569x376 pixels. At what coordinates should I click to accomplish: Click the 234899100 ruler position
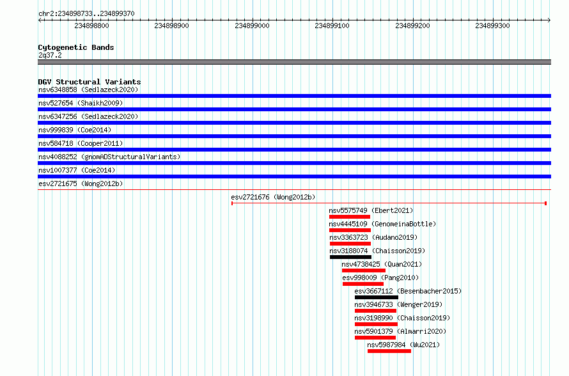coord(332,26)
